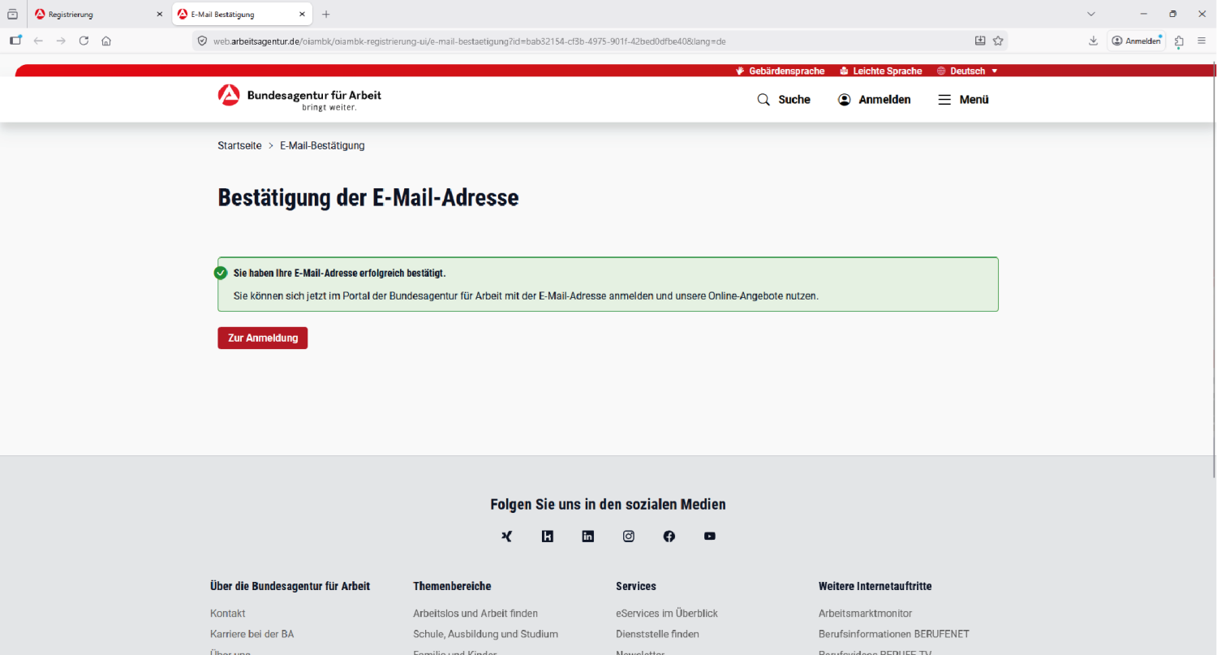Open the Firefox hamburger menu
This screenshot has height=655, width=1217.
pyautogui.click(x=1202, y=40)
